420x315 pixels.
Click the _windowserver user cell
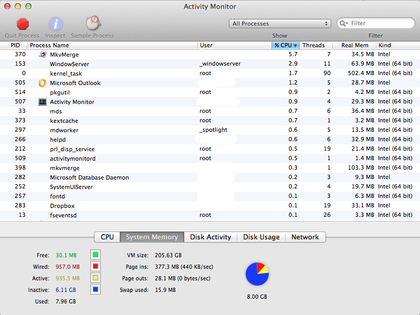[220, 64]
